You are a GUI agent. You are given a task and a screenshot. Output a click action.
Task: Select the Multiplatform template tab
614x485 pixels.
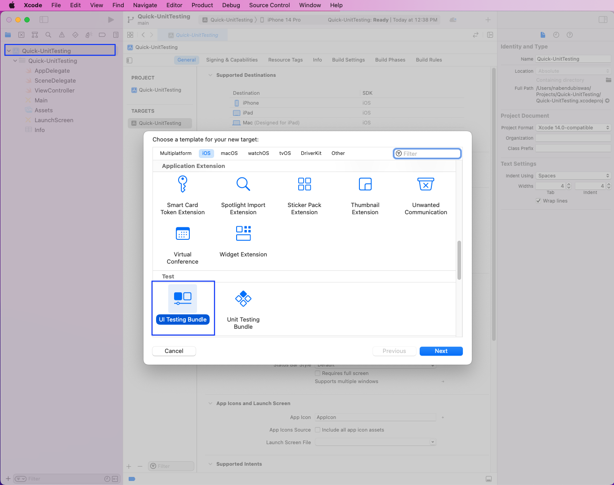coord(176,153)
